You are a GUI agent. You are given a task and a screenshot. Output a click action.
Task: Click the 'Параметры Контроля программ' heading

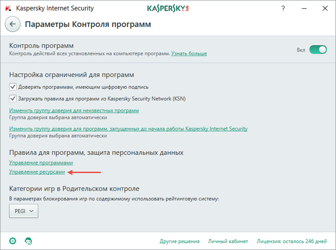tap(88, 24)
